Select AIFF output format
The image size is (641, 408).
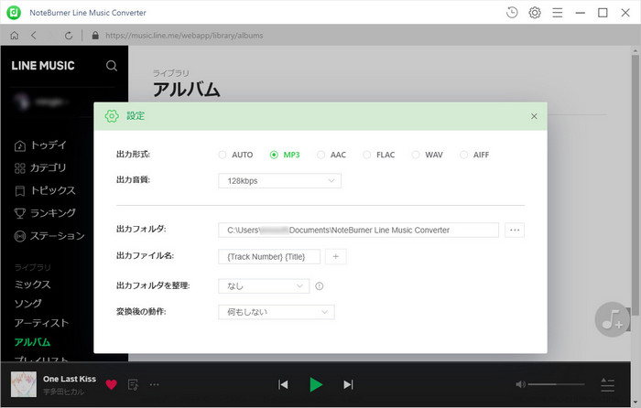pos(474,155)
